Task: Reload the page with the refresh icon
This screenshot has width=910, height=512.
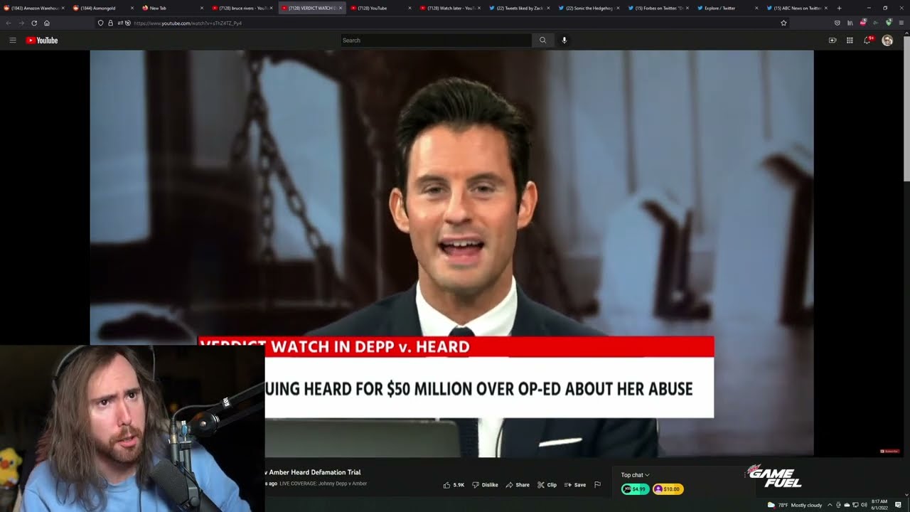Action: [34, 23]
